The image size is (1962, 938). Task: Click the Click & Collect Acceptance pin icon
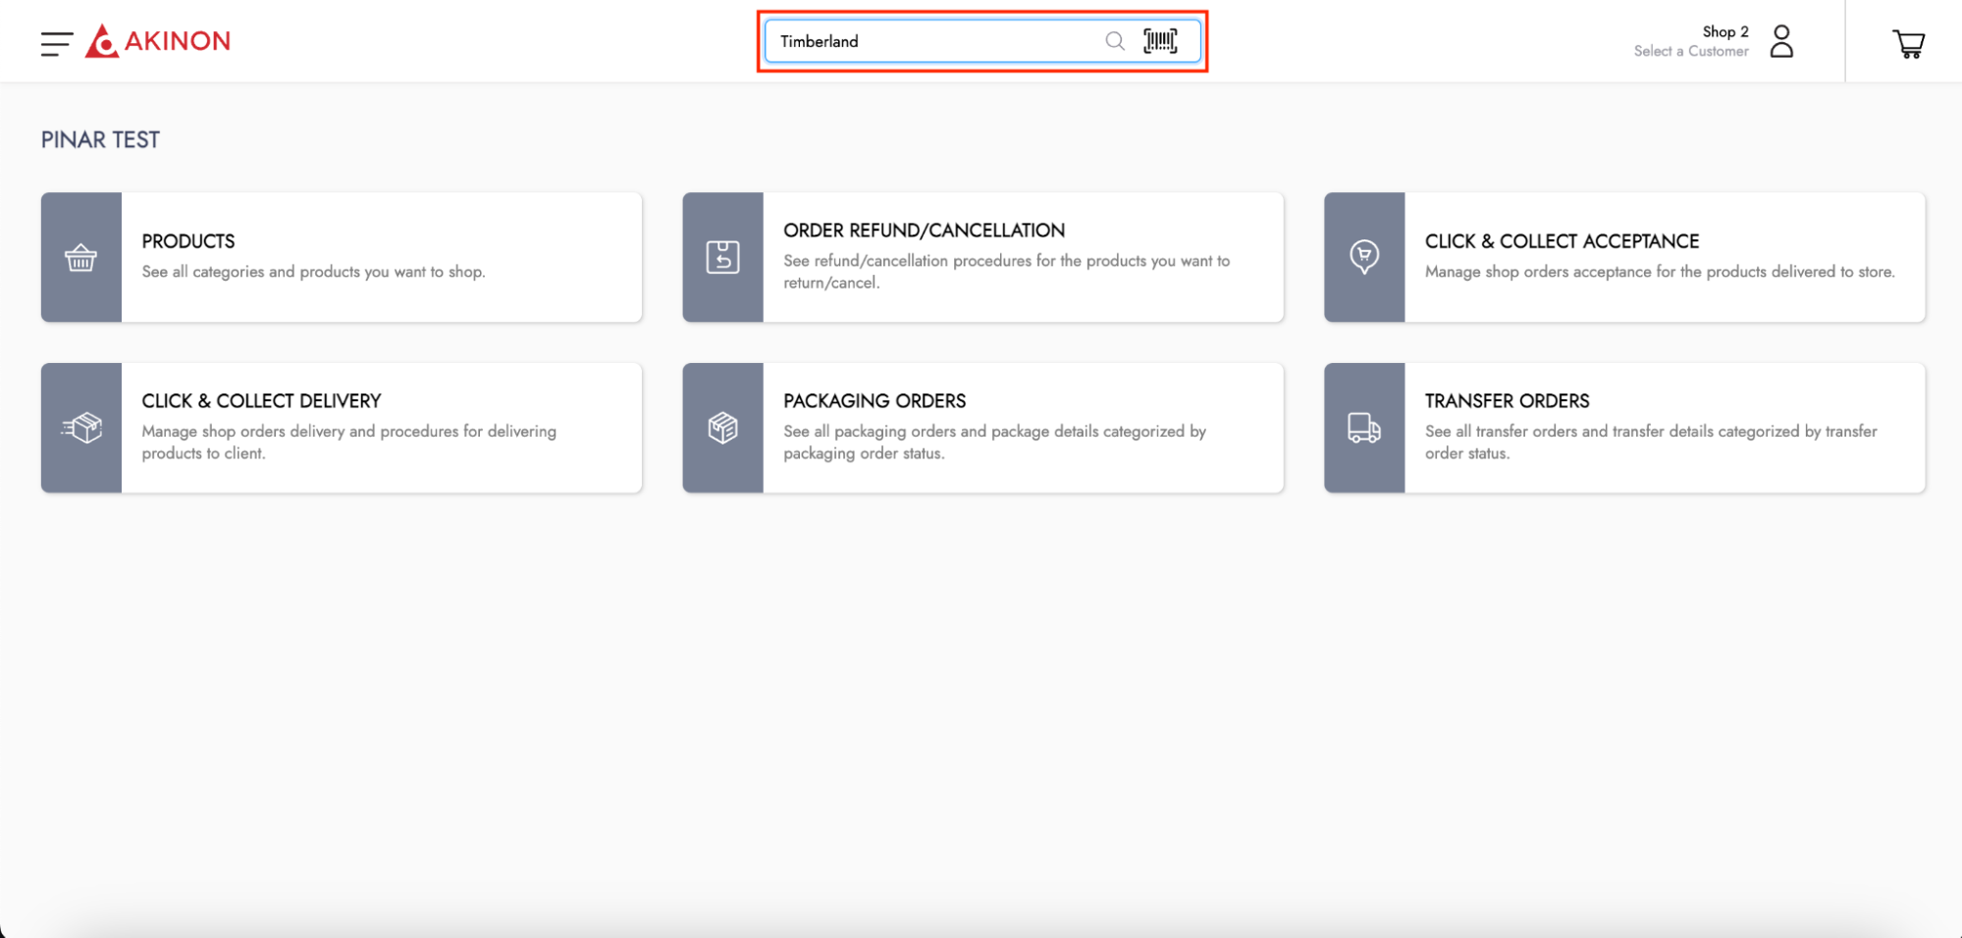1363,257
